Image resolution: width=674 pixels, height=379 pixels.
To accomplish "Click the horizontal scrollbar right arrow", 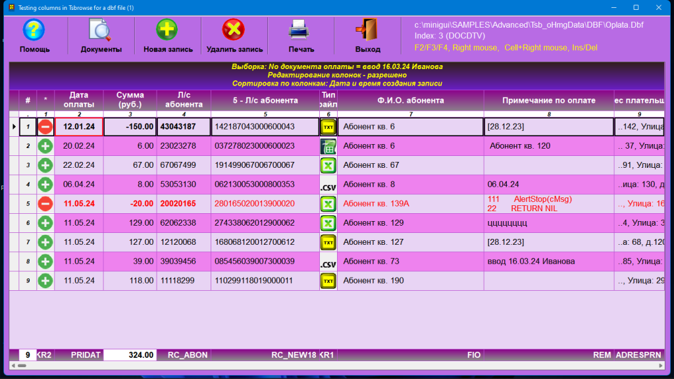I will click(x=661, y=366).
